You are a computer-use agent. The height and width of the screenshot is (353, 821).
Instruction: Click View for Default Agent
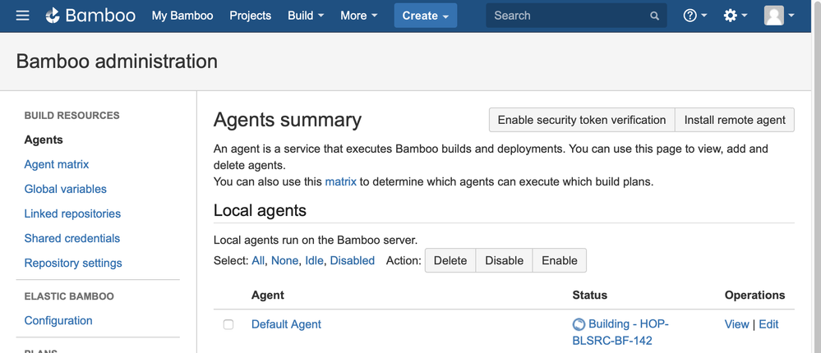736,324
